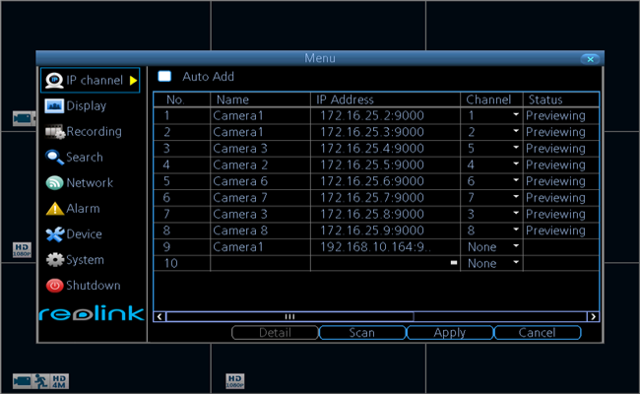Screen dimensions: 640x394
Task: Click the Apply button
Action: [x=450, y=333]
